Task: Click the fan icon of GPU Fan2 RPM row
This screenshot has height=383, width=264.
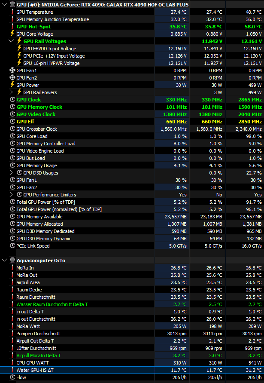Action: click(x=12, y=78)
